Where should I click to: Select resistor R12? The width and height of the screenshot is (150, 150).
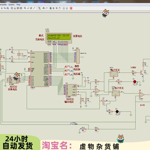coord(84,129)
